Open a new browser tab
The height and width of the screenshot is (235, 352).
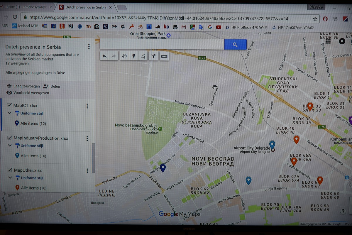(x=122, y=7)
